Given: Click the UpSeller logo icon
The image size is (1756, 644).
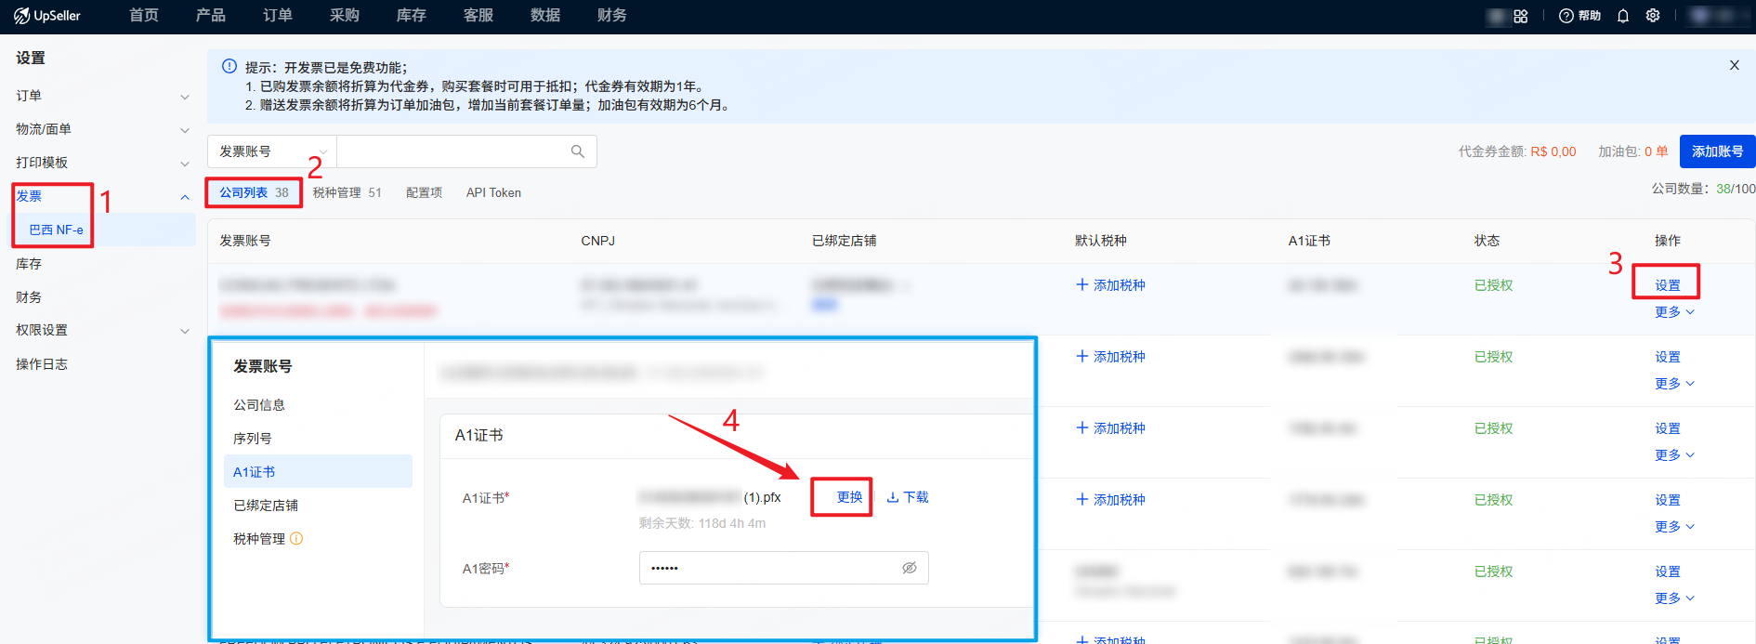Looking at the screenshot, I should coord(21,16).
